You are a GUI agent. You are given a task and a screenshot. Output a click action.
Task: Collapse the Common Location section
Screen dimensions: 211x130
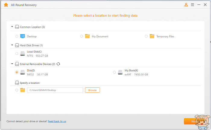click(12, 27)
